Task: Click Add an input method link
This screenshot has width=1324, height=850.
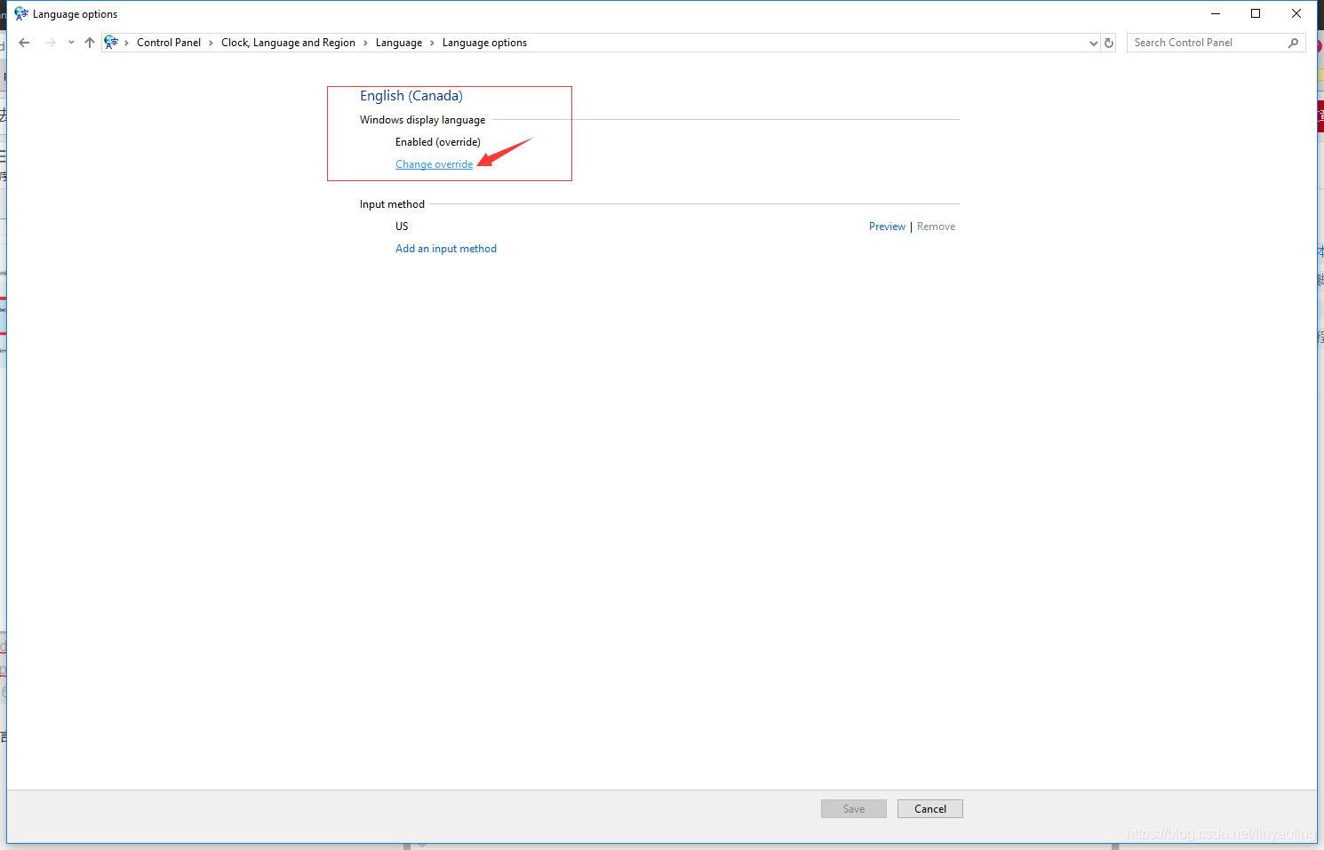Action: pos(446,249)
